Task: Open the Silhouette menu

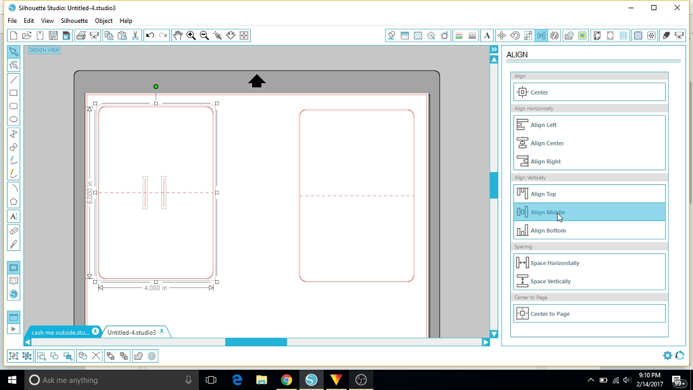Action: 74,21
